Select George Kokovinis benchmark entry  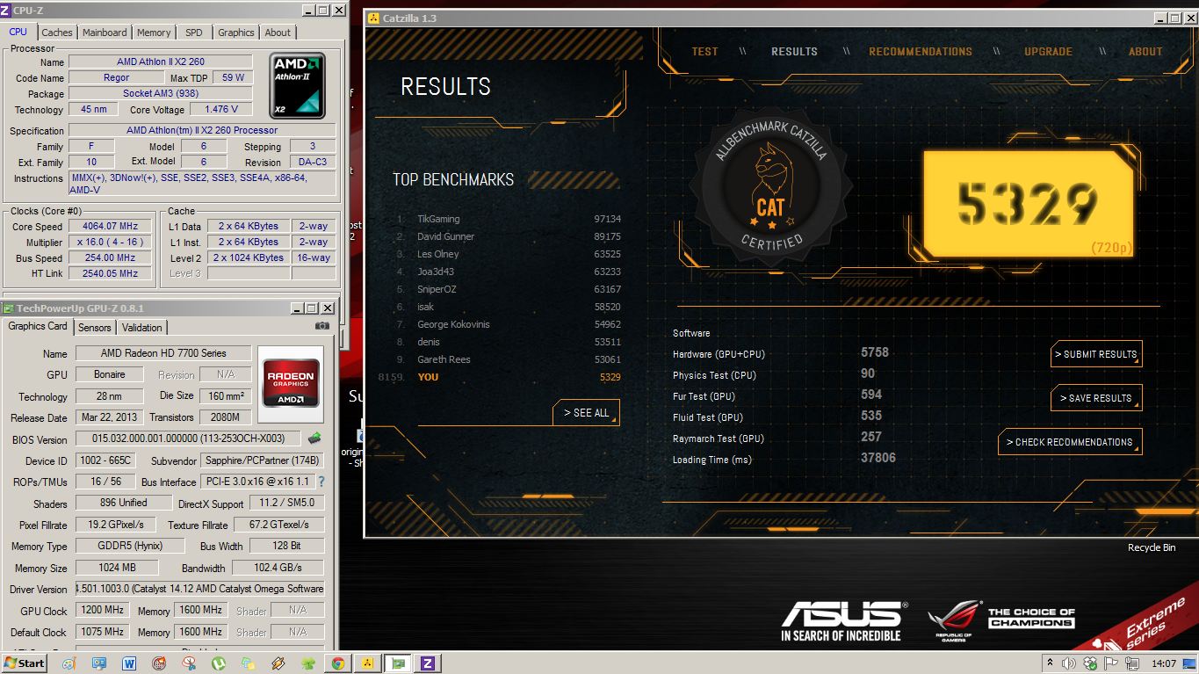[508, 324]
